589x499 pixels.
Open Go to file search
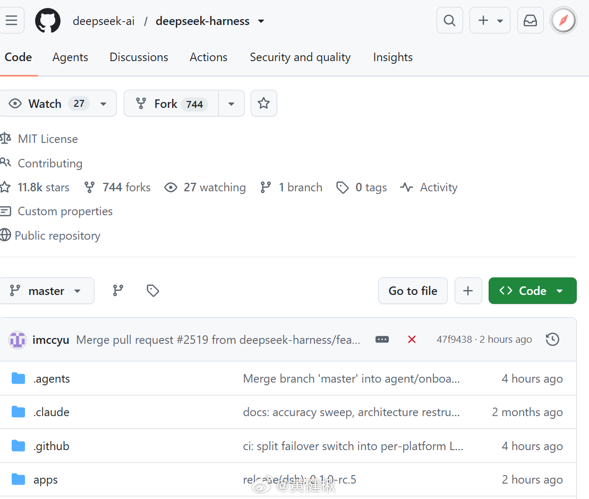pyautogui.click(x=413, y=291)
